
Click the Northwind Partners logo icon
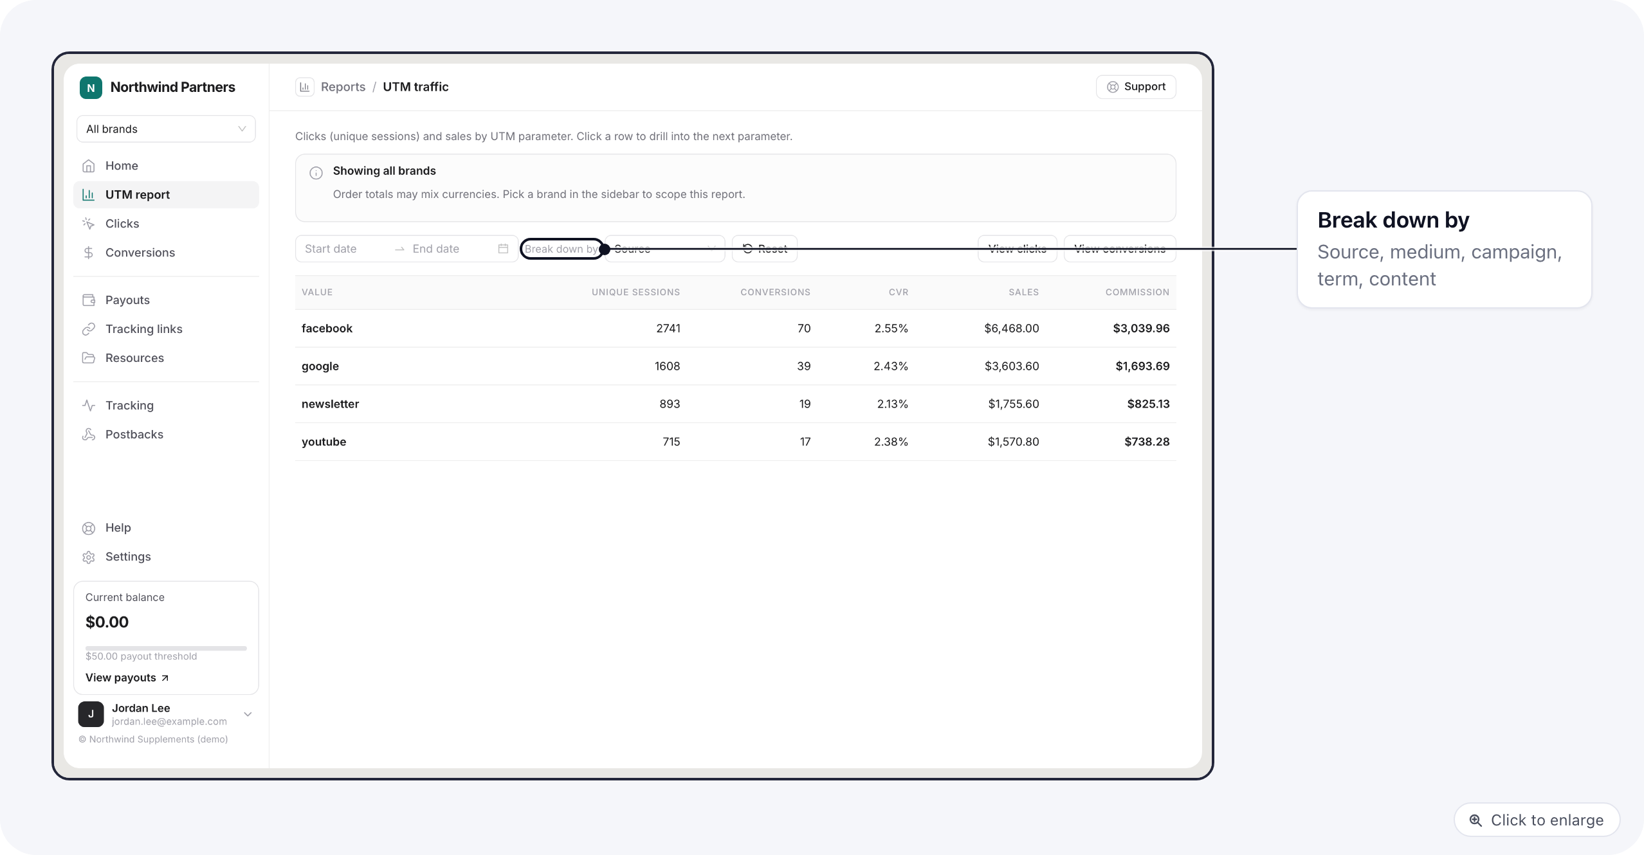coord(91,87)
